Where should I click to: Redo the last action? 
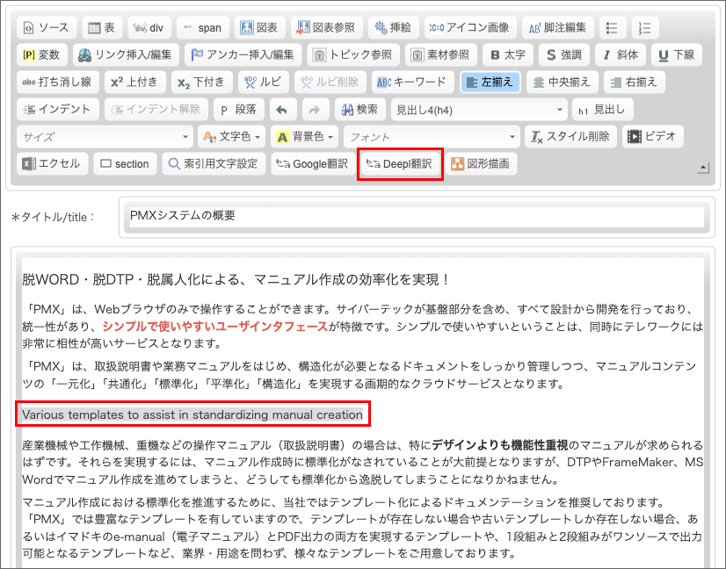coord(316,110)
